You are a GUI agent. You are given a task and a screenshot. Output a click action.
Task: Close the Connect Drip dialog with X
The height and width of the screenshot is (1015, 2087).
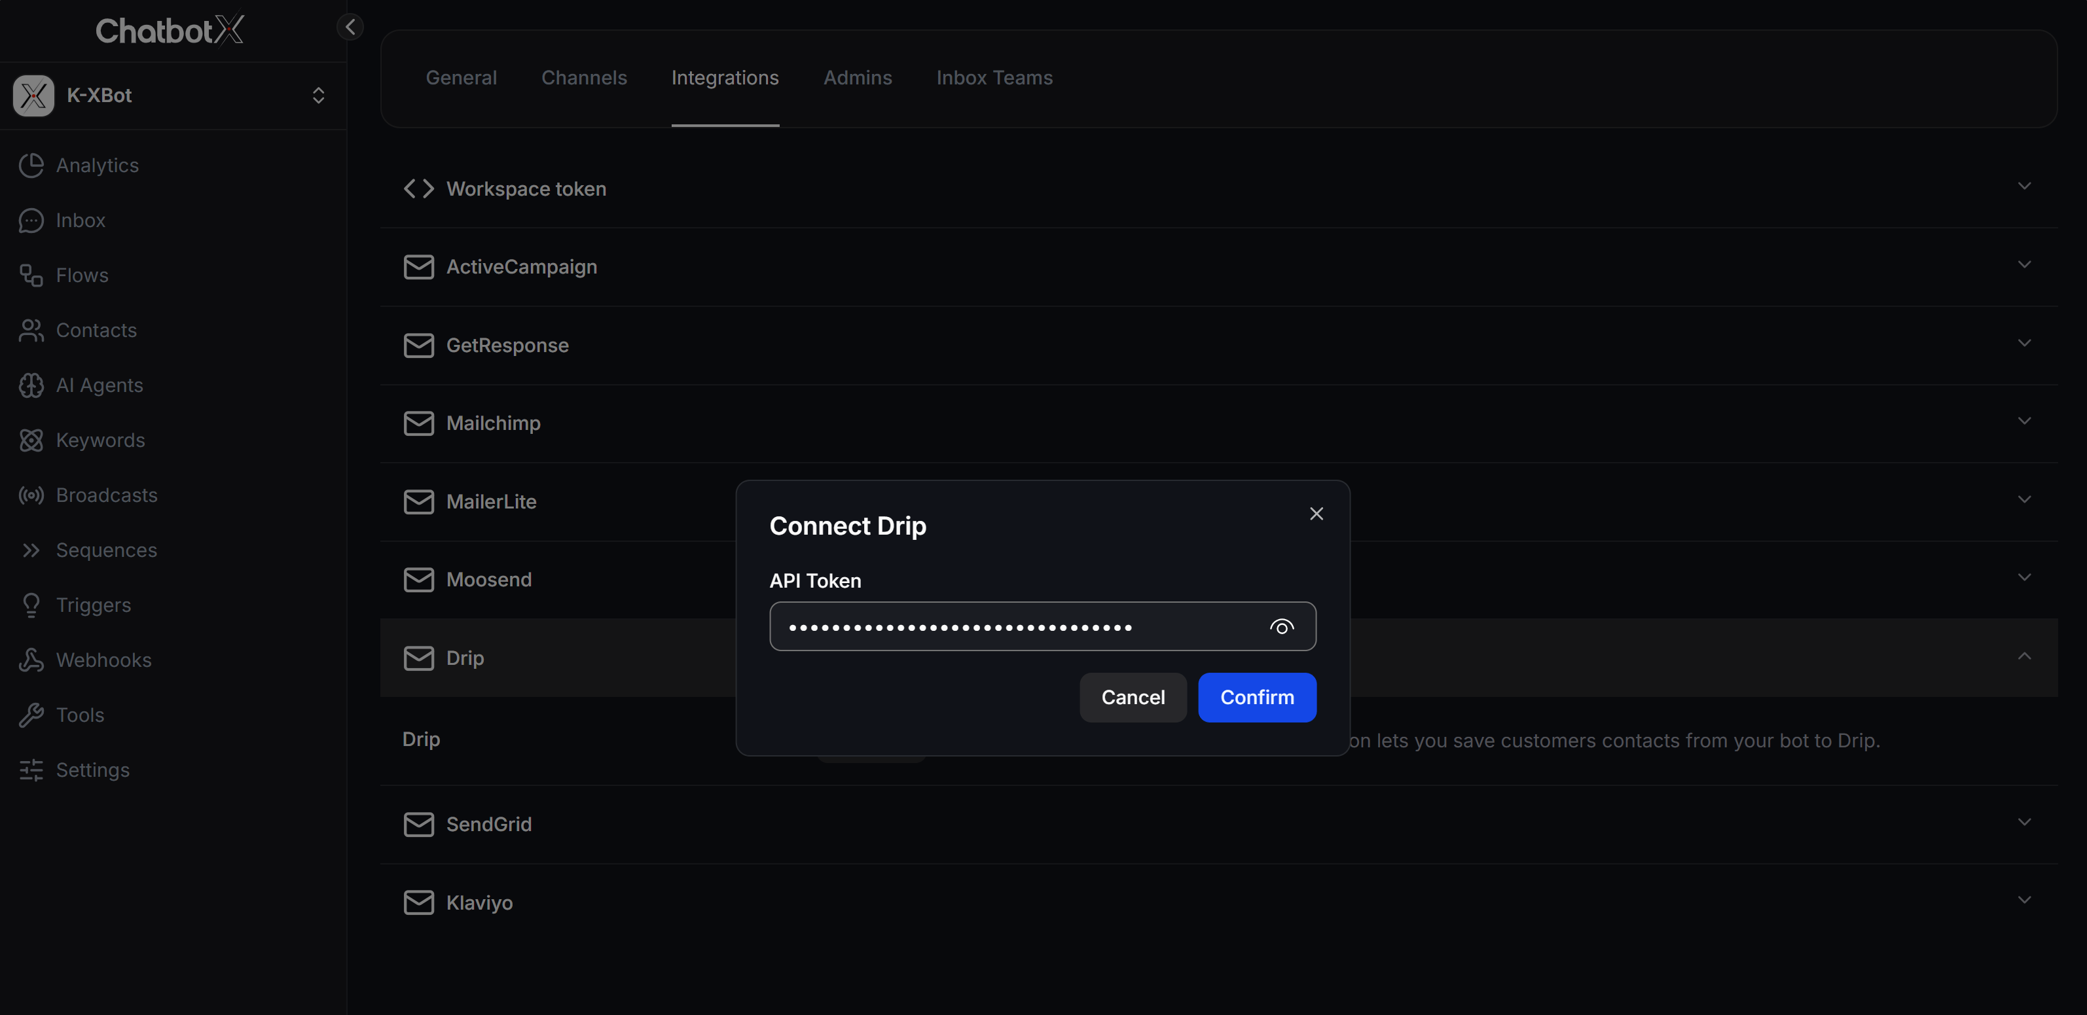(x=1316, y=514)
